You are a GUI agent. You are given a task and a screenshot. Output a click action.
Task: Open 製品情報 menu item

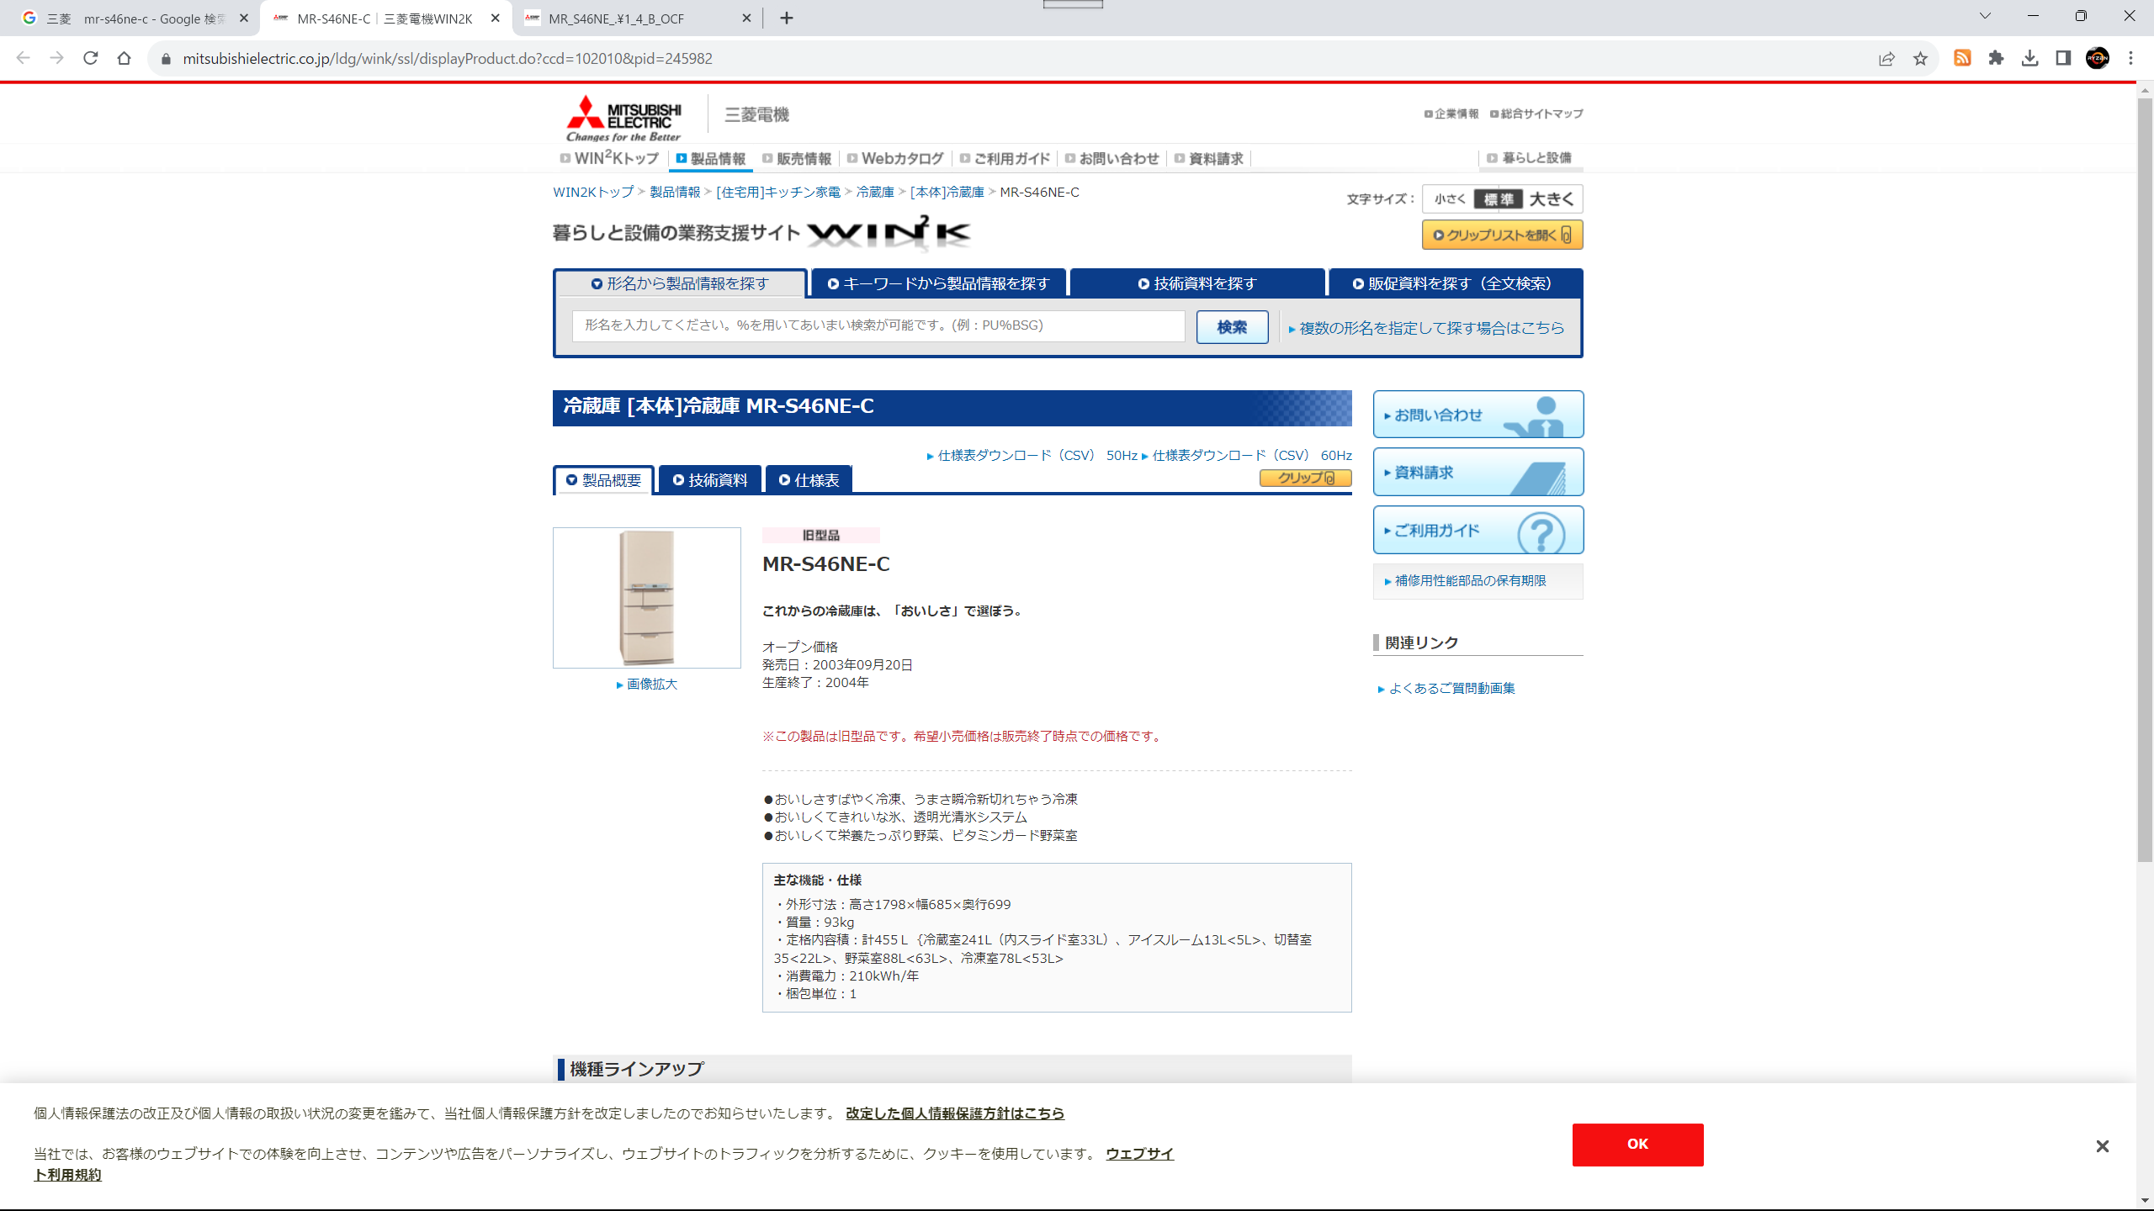[711, 158]
